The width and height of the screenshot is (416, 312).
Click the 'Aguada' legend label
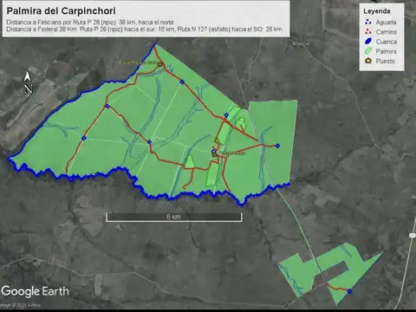(x=386, y=23)
